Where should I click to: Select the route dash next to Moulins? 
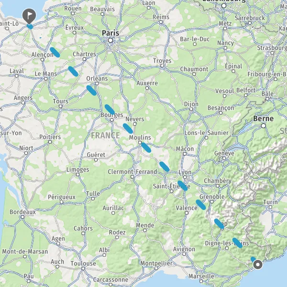click(146, 147)
